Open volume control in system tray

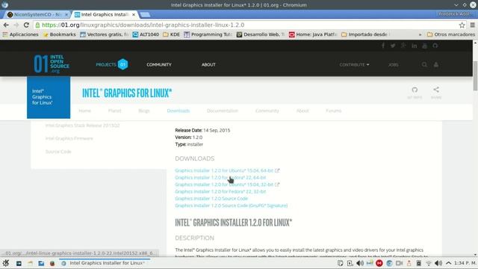[438, 263]
